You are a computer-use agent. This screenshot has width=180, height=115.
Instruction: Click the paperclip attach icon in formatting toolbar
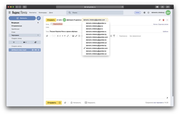click(x=47, y=36)
